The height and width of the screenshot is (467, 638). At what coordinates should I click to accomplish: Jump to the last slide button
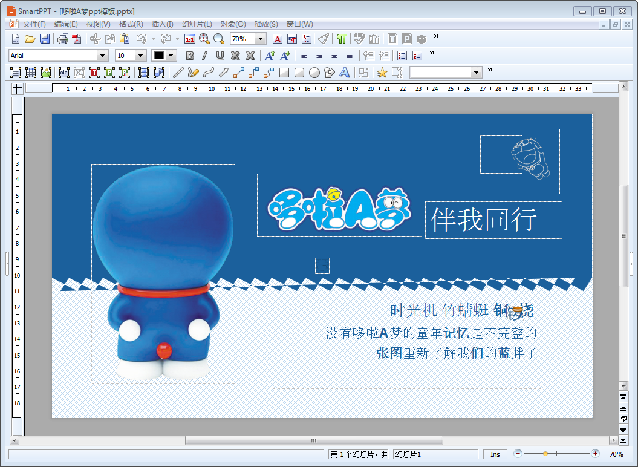point(623,440)
